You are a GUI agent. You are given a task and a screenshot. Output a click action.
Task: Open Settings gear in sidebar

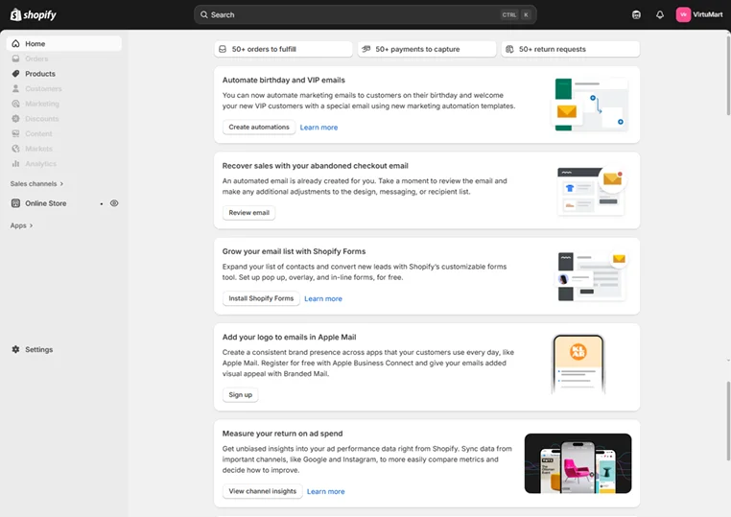[x=15, y=350]
